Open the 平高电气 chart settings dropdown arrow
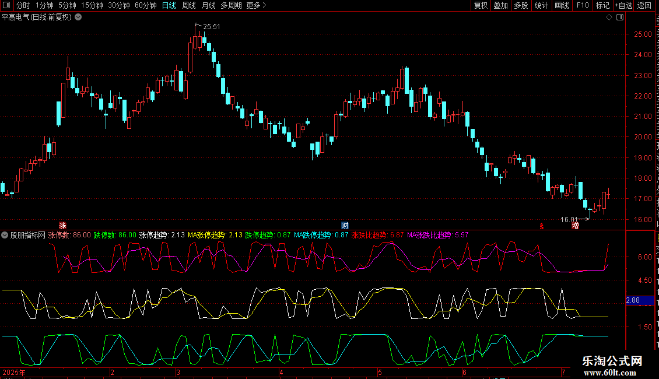 point(78,17)
